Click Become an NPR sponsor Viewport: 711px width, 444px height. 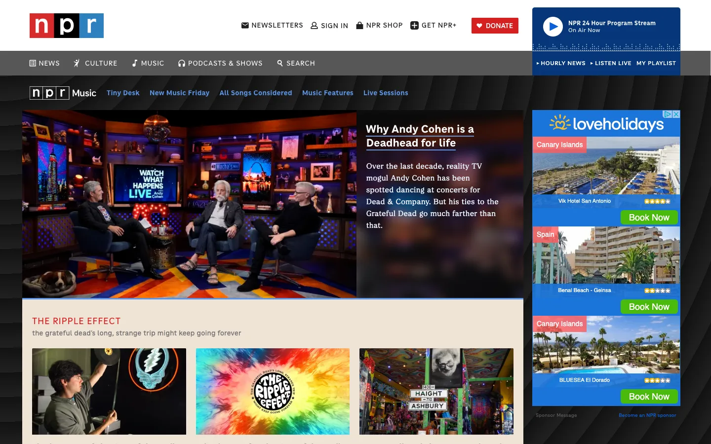pyautogui.click(x=647, y=415)
